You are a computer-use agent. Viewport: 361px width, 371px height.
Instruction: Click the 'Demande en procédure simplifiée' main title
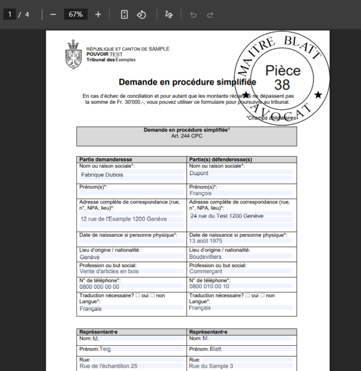187,82
